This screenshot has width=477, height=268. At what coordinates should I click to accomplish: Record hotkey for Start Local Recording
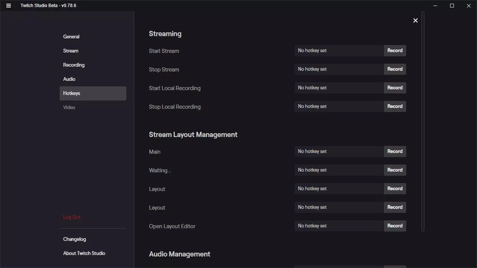point(395,88)
